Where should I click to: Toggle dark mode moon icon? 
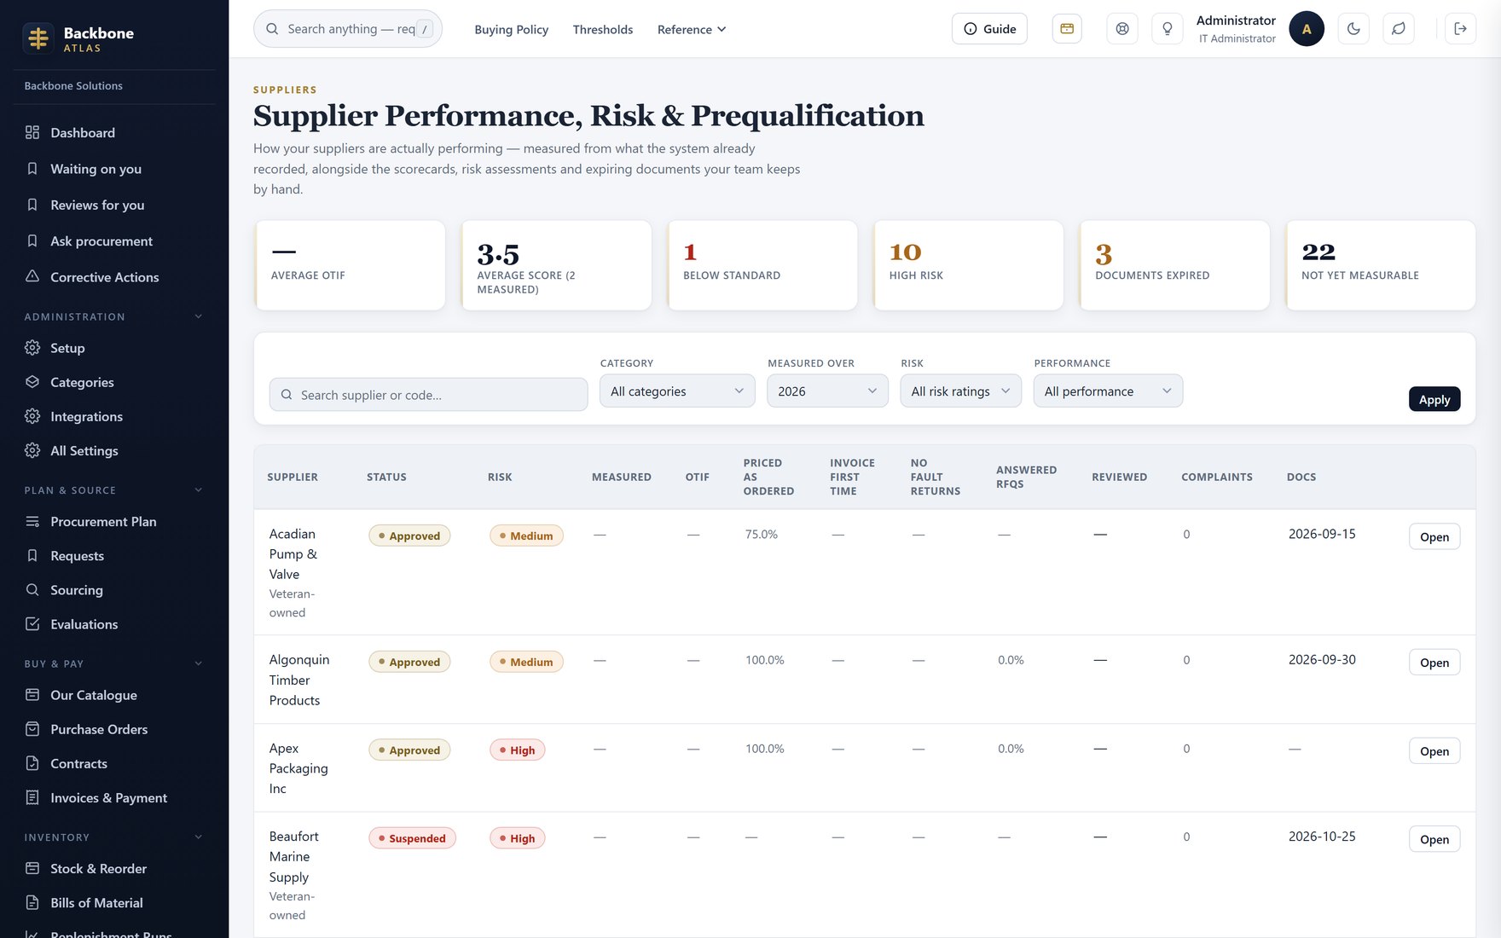(x=1353, y=29)
